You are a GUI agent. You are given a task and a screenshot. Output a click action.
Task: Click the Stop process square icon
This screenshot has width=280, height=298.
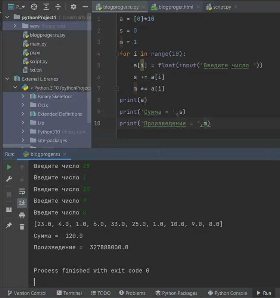point(9,194)
